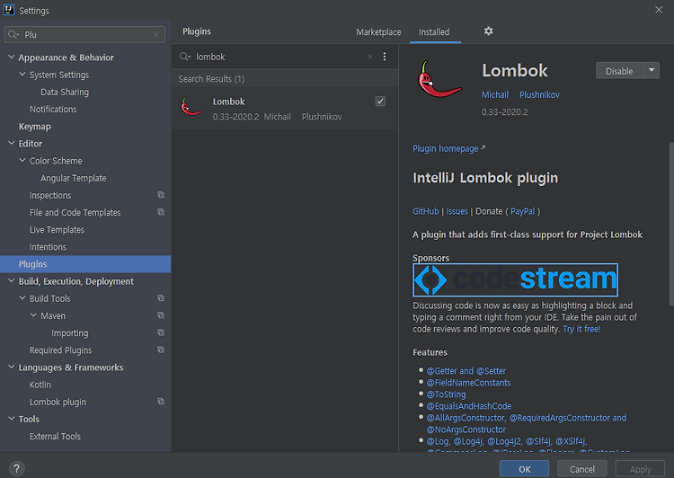The height and width of the screenshot is (478, 674).
Task: Click the Try it free! link
Action: coord(581,329)
